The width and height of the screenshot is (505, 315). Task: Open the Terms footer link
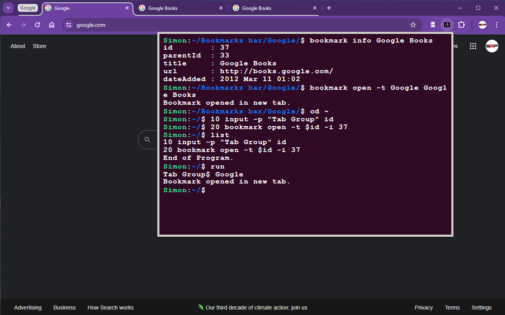tap(452, 308)
